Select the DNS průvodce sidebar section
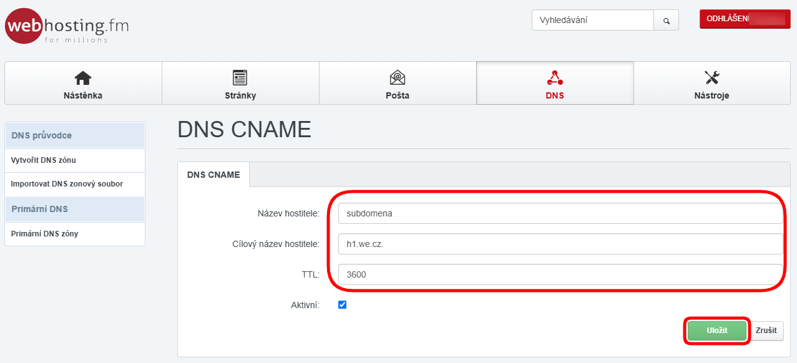Image resolution: width=797 pixels, height=363 pixels. 75,135
